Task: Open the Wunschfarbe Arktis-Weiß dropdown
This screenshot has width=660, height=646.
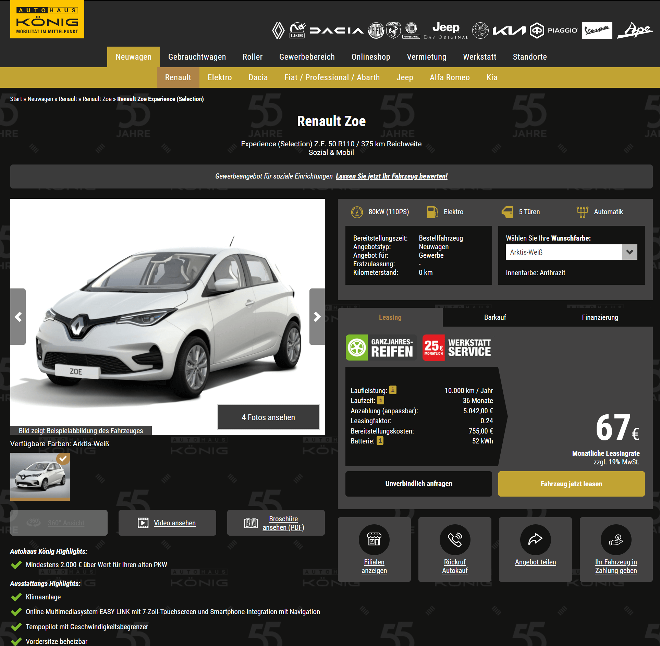Action: [571, 252]
